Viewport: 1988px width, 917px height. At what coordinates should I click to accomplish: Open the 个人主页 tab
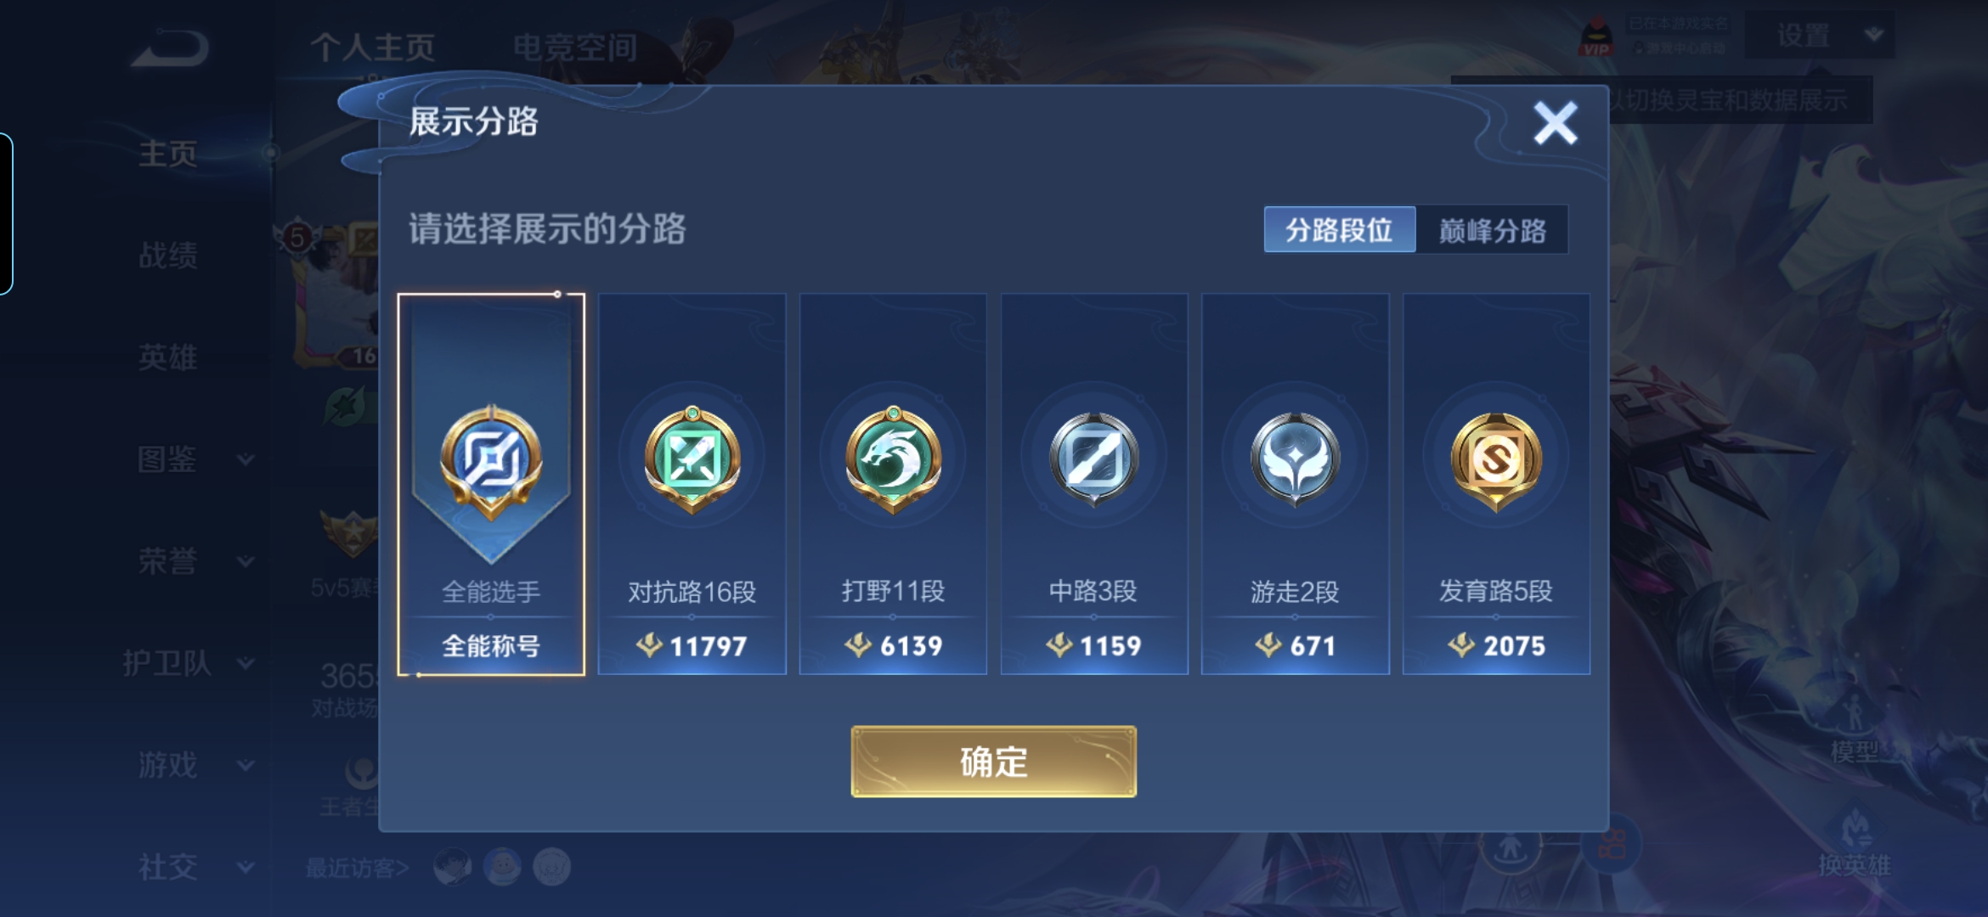pyautogui.click(x=372, y=48)
